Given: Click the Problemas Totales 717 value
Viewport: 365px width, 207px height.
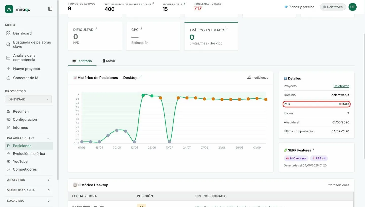Looking at the screenshot, I should pos(198,9).
